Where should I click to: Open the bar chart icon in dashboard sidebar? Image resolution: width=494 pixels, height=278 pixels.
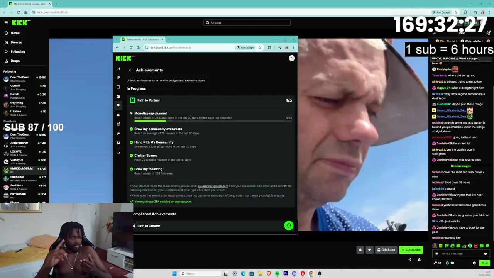click(x=118, y=96)
